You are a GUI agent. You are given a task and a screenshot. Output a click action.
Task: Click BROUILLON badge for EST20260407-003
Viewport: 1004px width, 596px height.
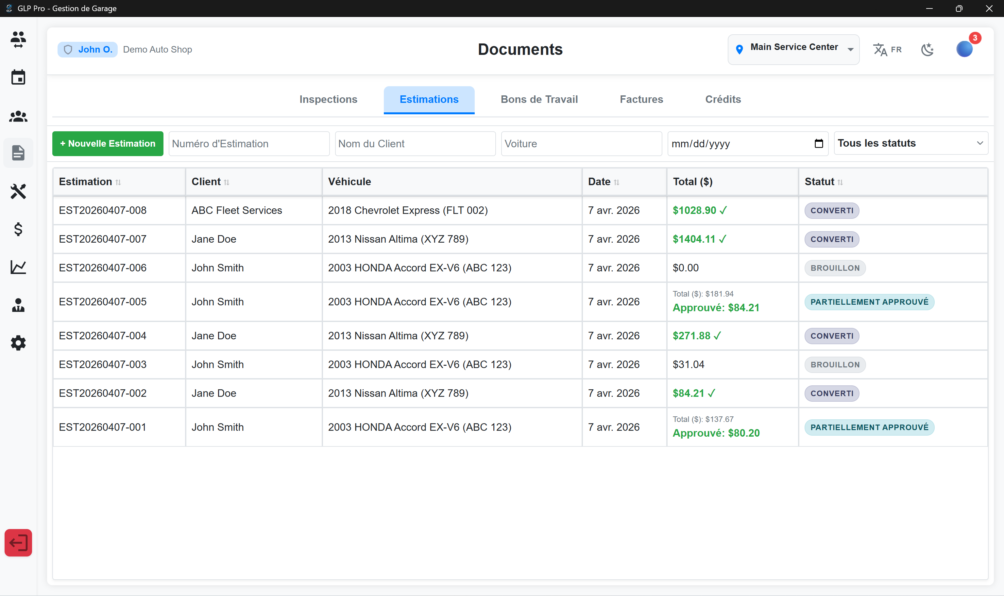coord(835,365)
